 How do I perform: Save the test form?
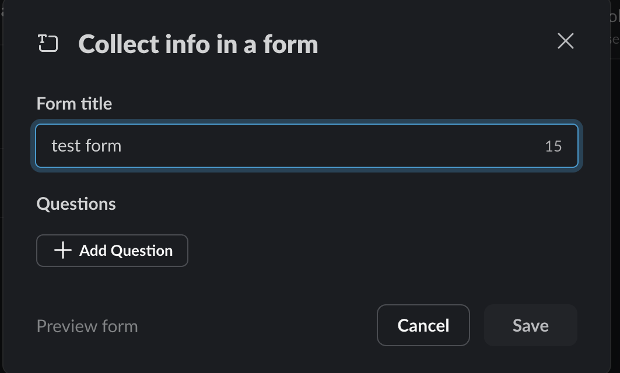pyautogui.click(x=530, y=325)
